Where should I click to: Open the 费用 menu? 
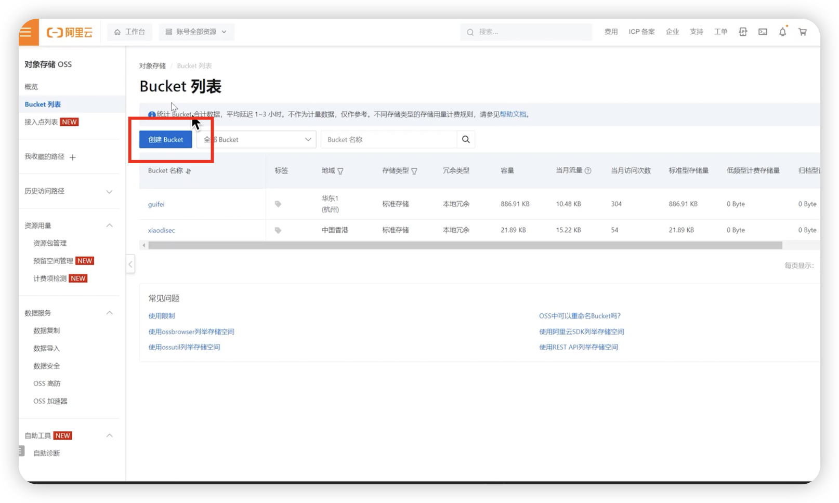(611, 32)
